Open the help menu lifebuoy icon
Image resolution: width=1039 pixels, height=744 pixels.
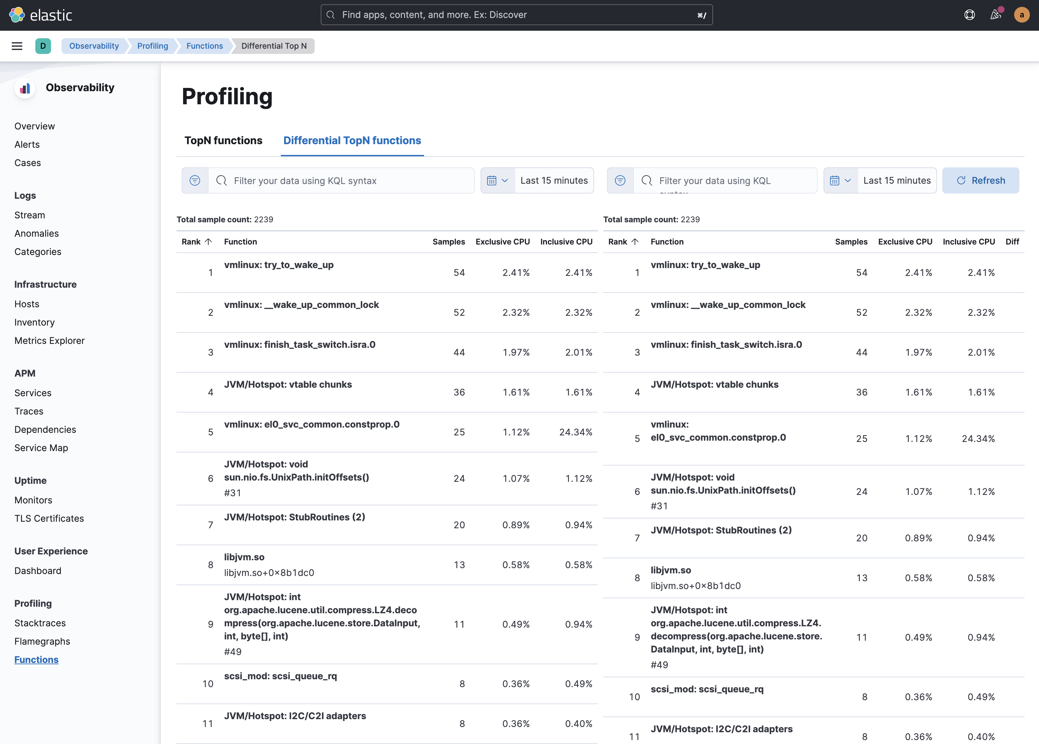(969, 15)
